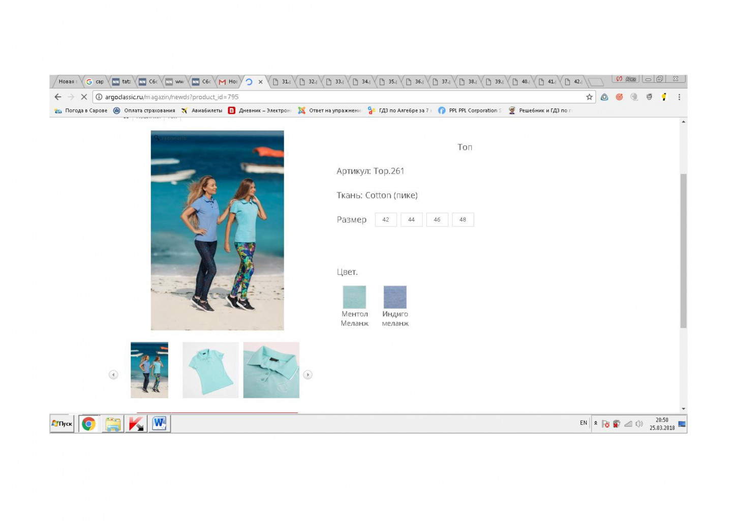Select the flat mint polo thumbnail

[210, 370]
